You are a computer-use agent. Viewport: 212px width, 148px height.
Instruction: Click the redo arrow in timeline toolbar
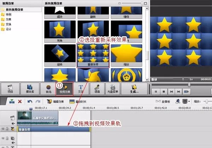pos(37,102)
